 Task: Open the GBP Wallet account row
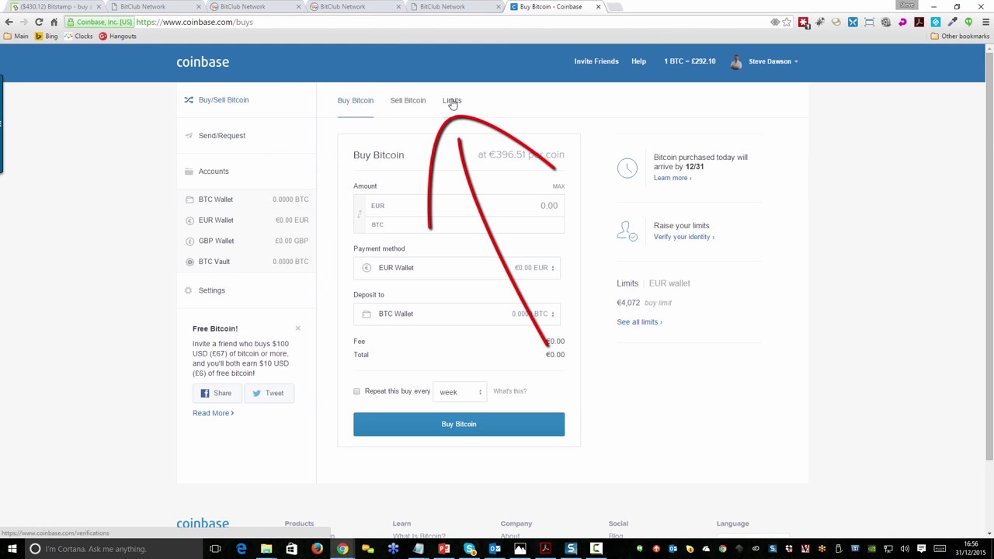tap(247, 241)
